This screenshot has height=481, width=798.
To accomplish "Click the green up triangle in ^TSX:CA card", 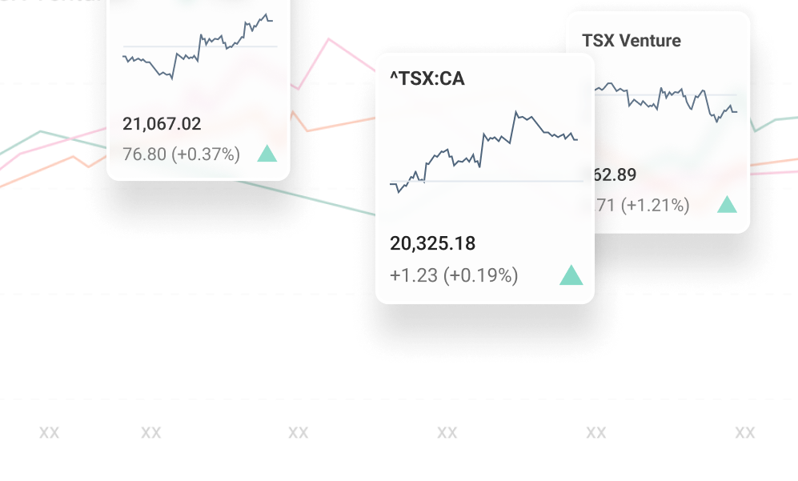I will click(571, 276).
